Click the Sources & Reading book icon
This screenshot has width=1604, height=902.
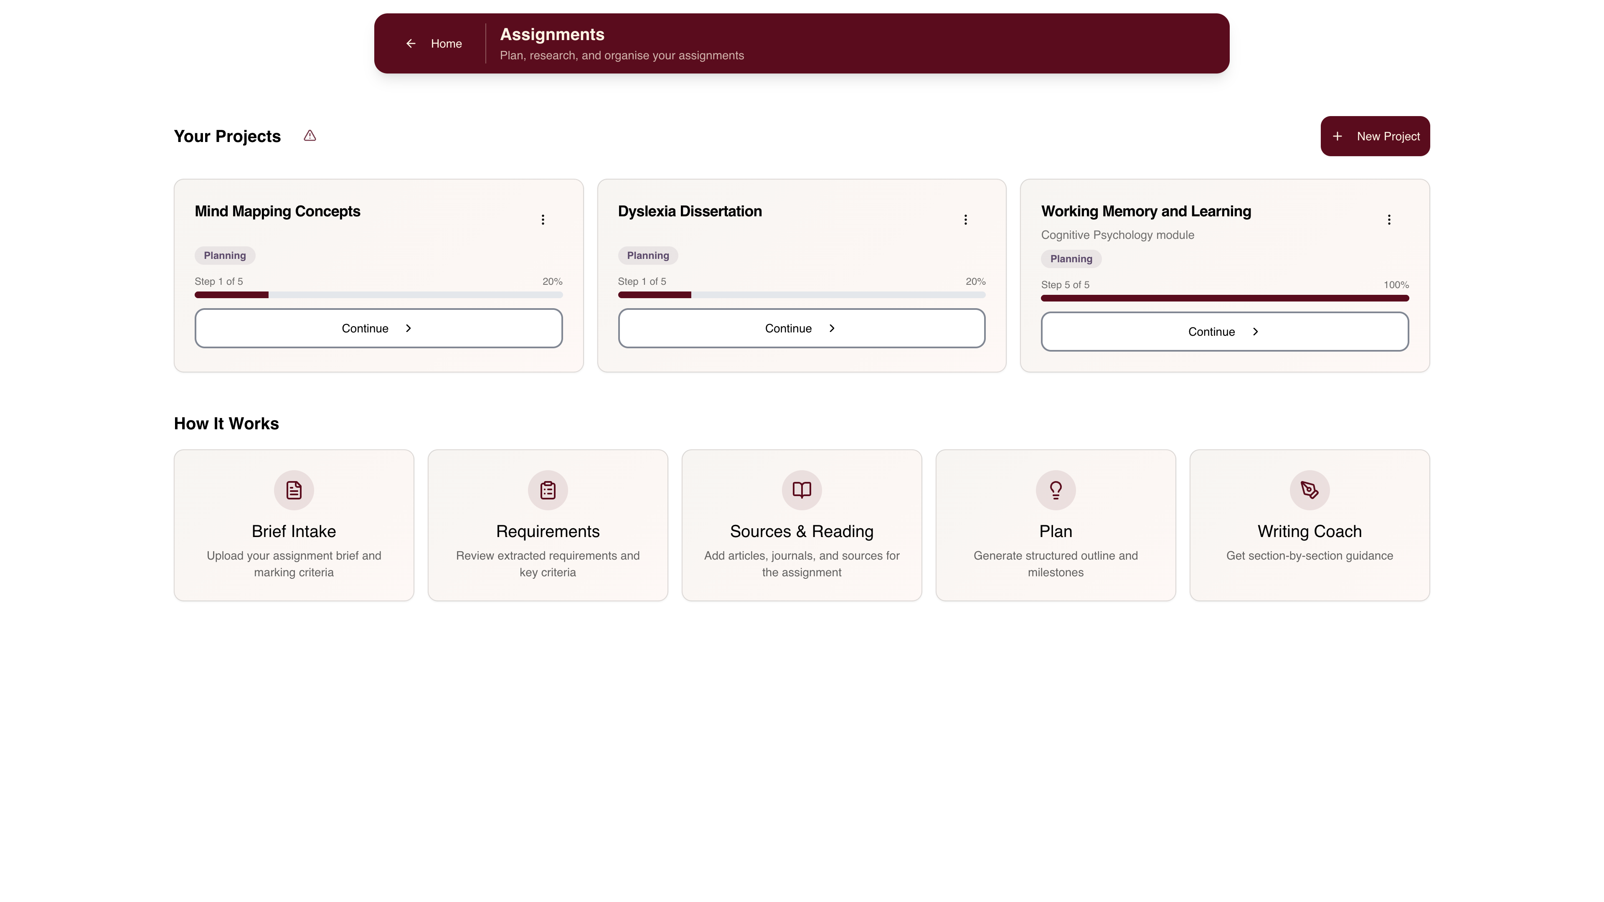[x=802, y=490]
